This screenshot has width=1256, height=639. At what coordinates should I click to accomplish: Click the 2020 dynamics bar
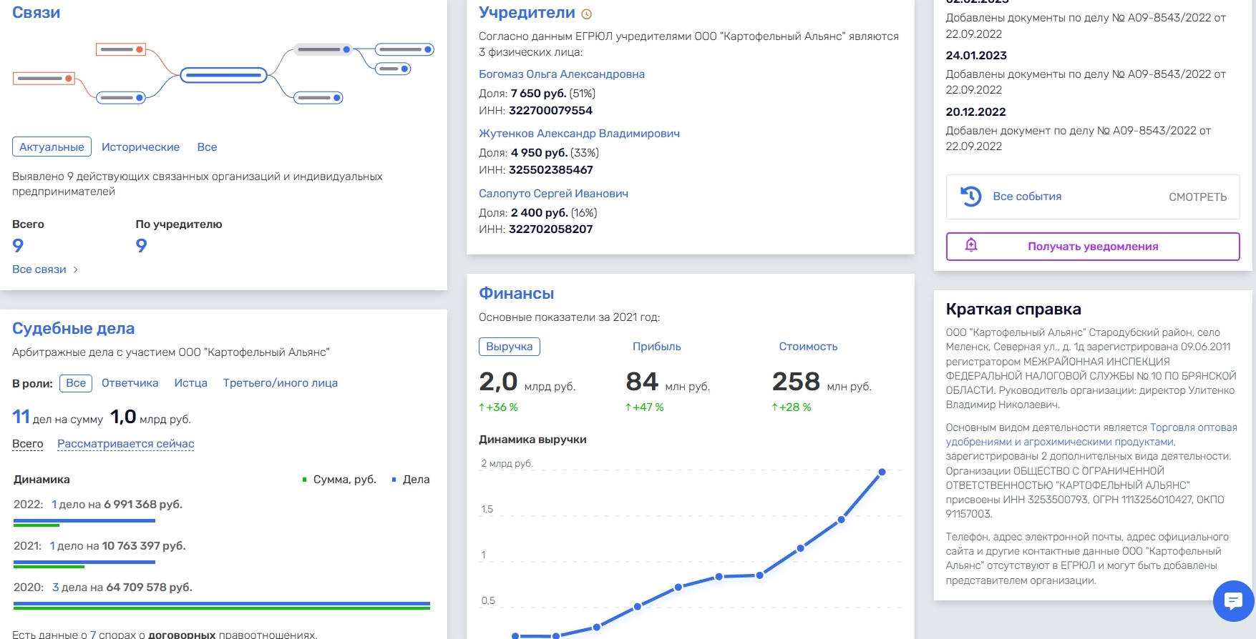click(222, 605)
